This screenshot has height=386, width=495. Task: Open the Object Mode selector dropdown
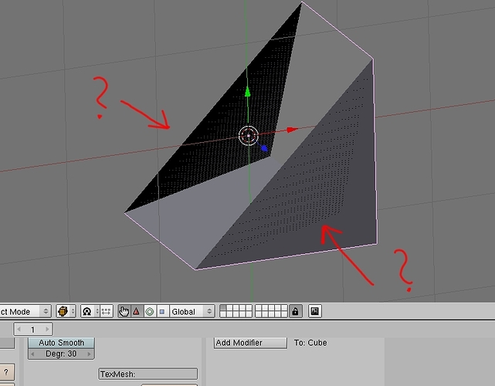pos(25,312)
